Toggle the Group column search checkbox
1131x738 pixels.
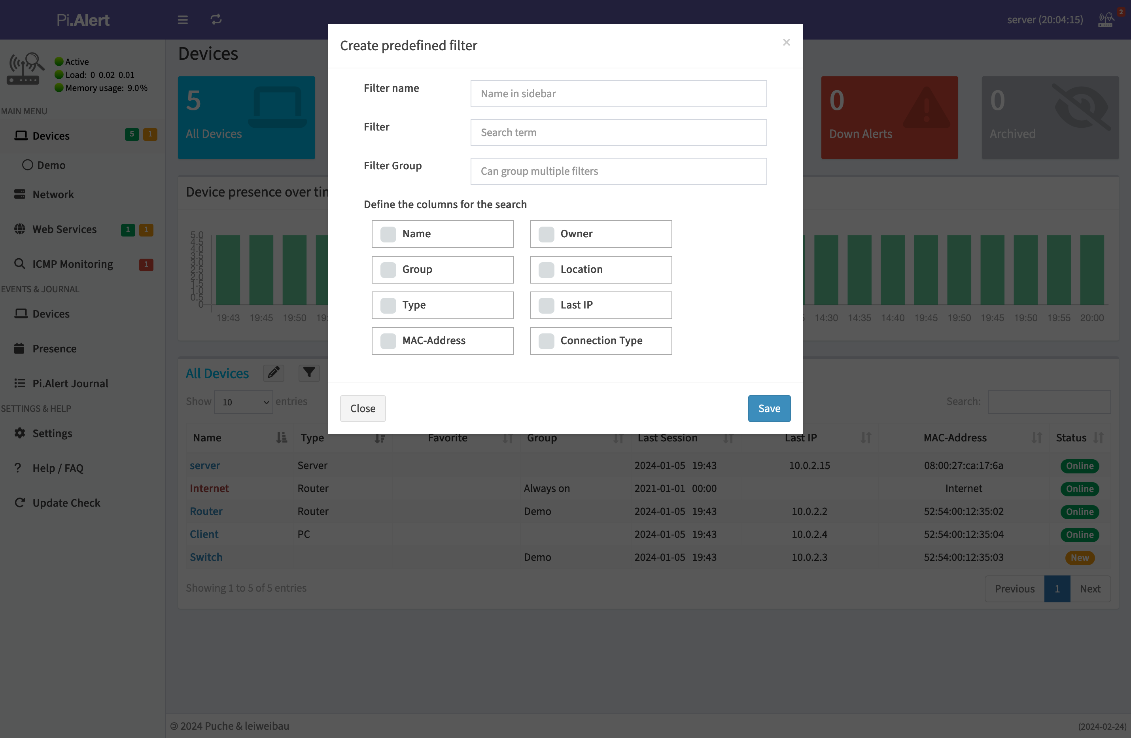pos(388,269)
